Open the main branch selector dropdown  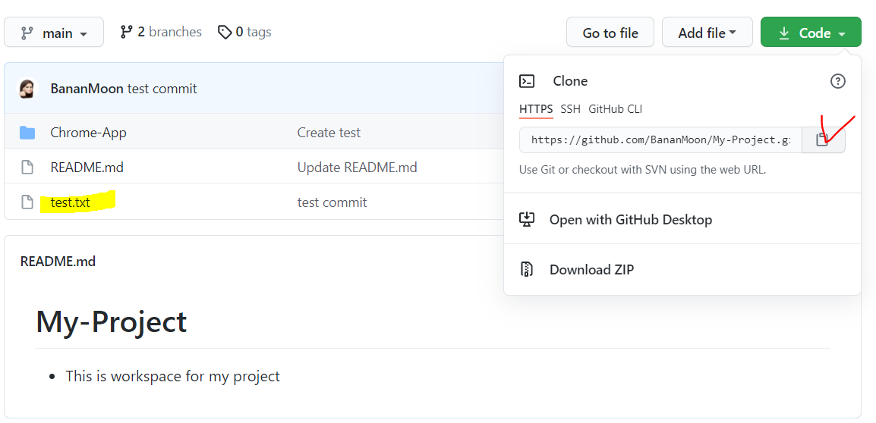(54, 33)
